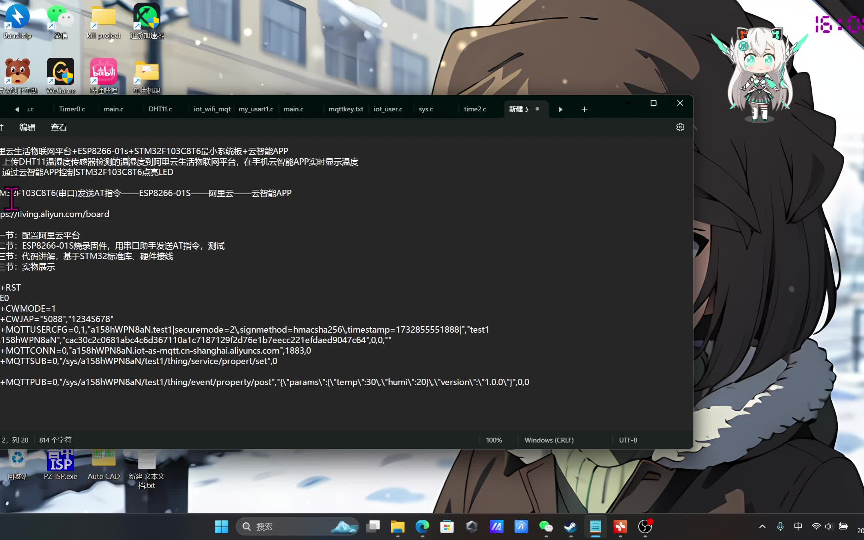
Task: Open the kill project folder
Action: (103, 21)
